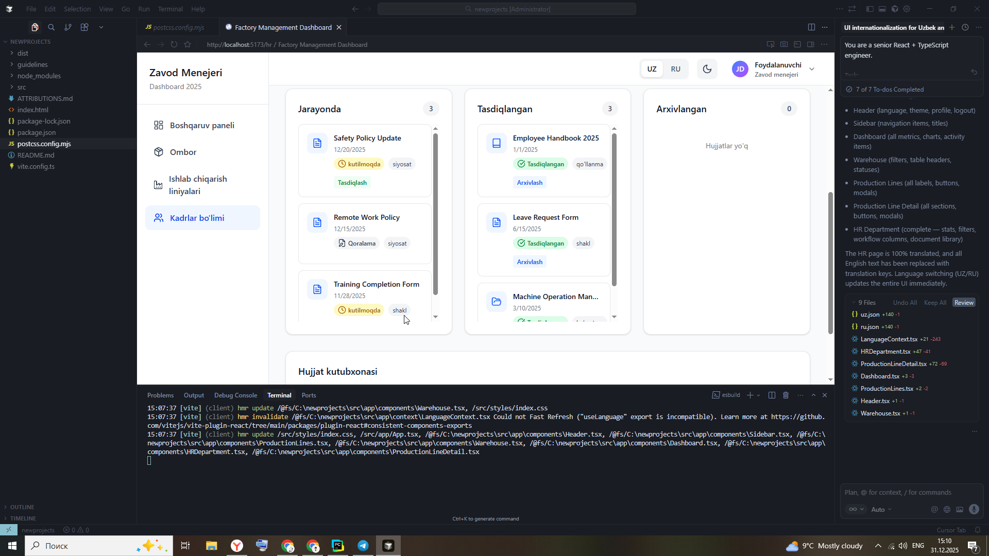Open Source Control icon

[68, 27]
